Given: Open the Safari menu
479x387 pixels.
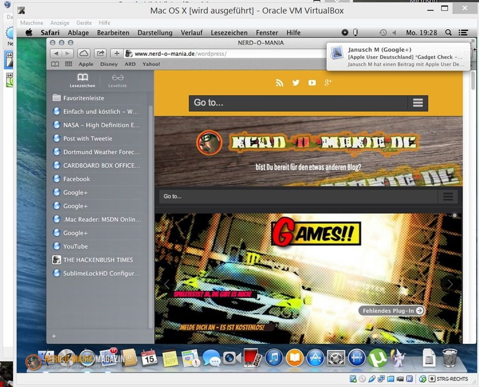Looking at the screenshot, I should pyautogui.click(x=50, y=33).
